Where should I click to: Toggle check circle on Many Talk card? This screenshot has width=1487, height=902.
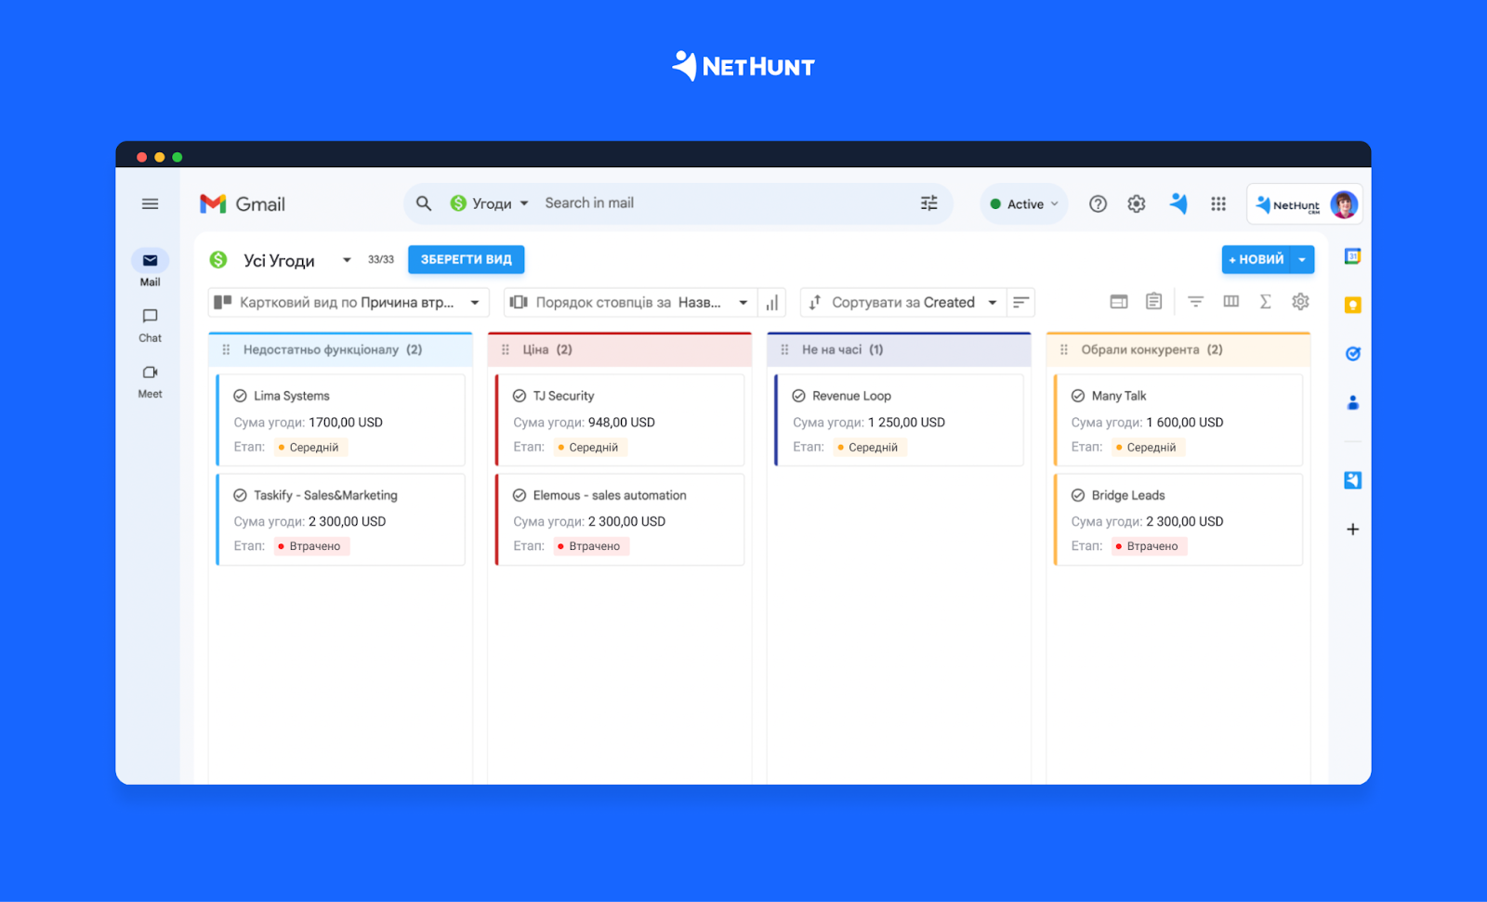(1078, 396)
